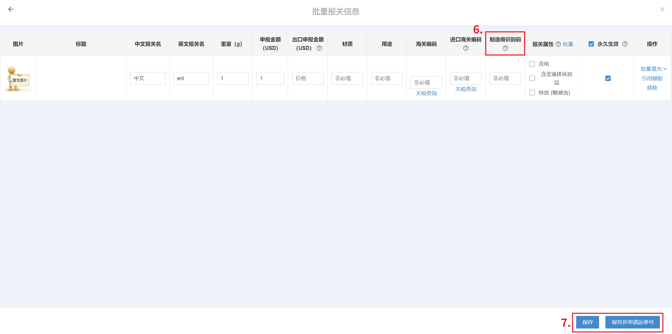This screenshot has height=334, width=672.
Task: Click the back arrow icon
Action: [x=11, y=9]
